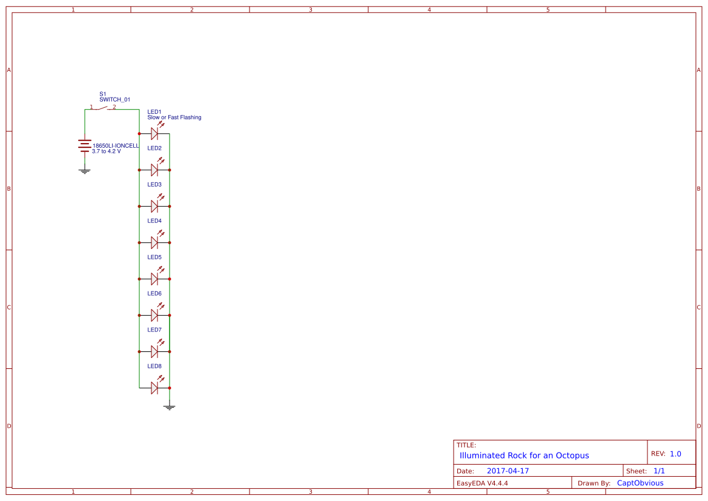Select the LED2 diode symbol
Viewport: 708px width, 501px height.
point(155,168)
